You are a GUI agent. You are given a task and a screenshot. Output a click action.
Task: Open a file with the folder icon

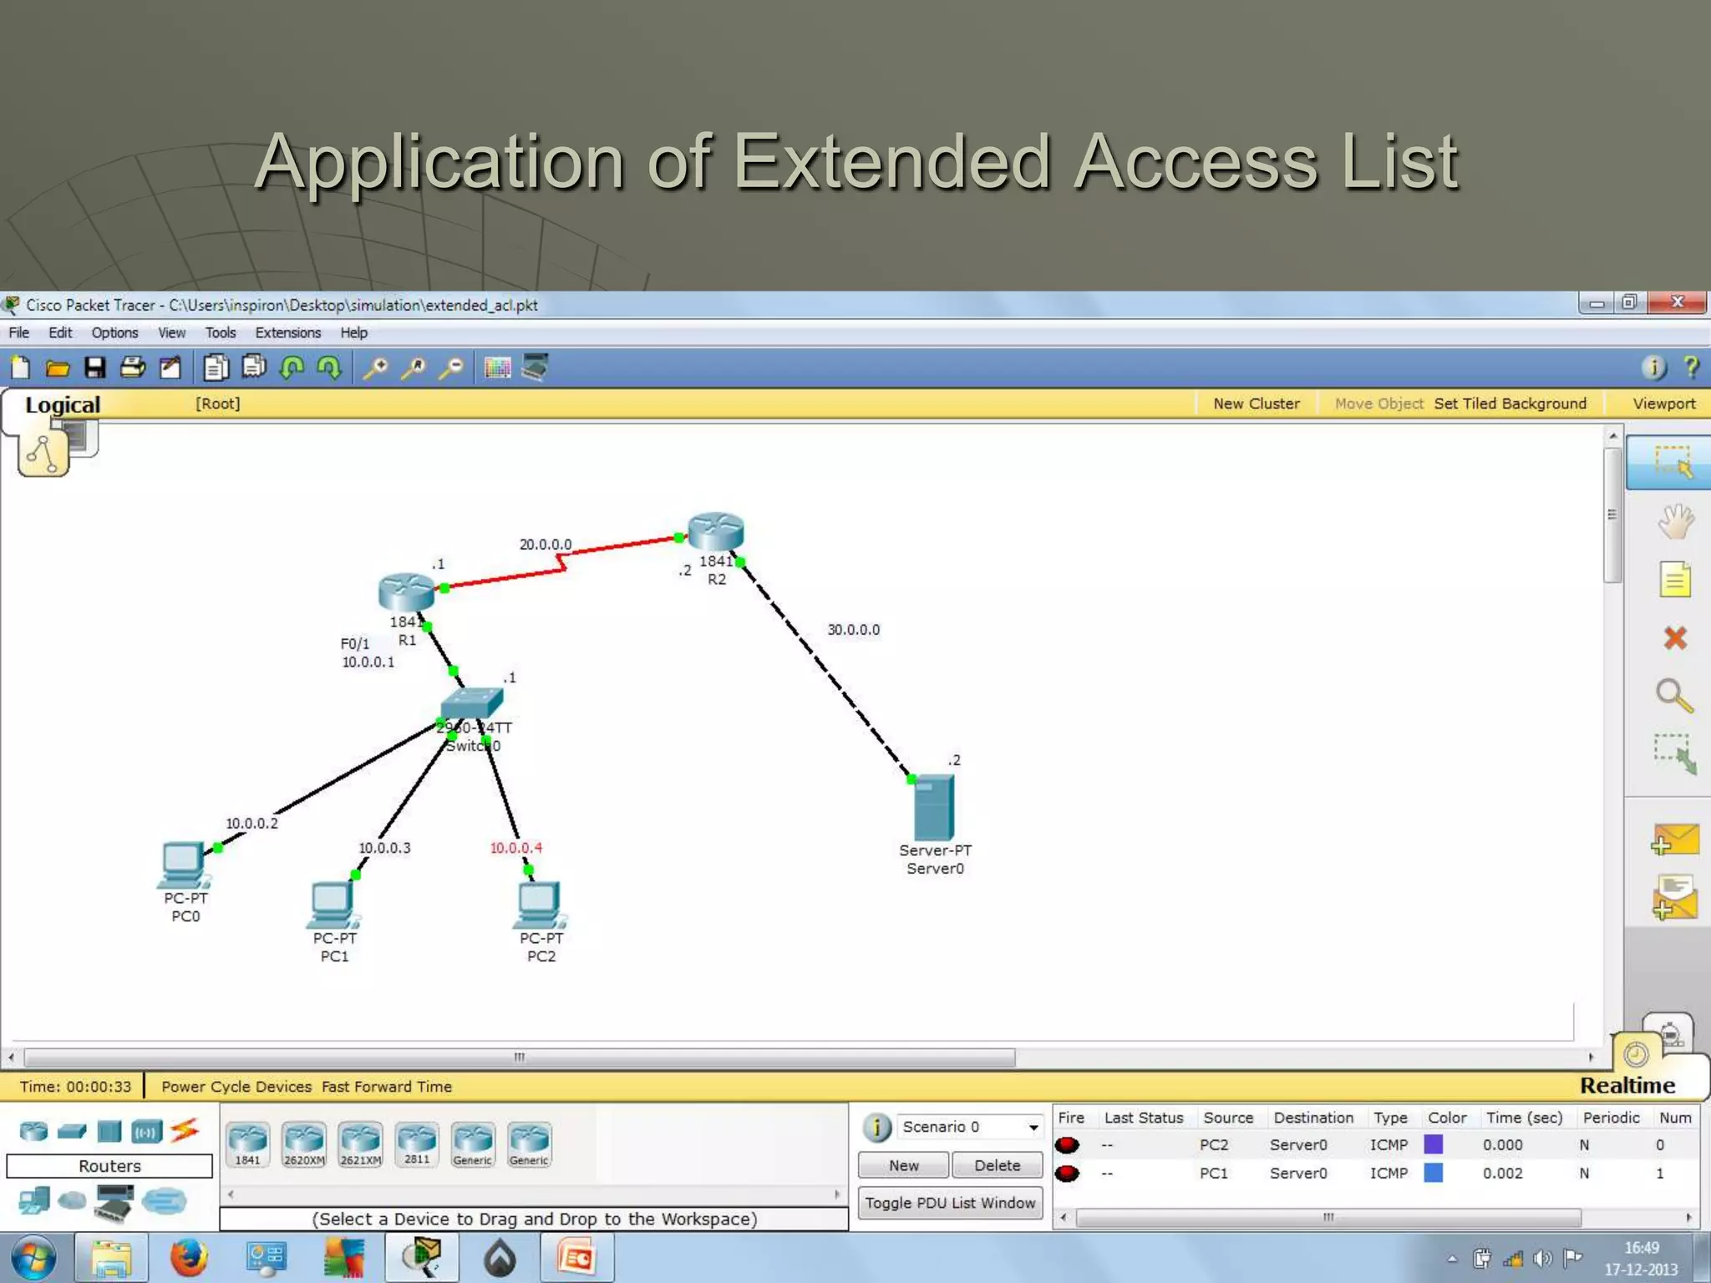click(58, 368)
